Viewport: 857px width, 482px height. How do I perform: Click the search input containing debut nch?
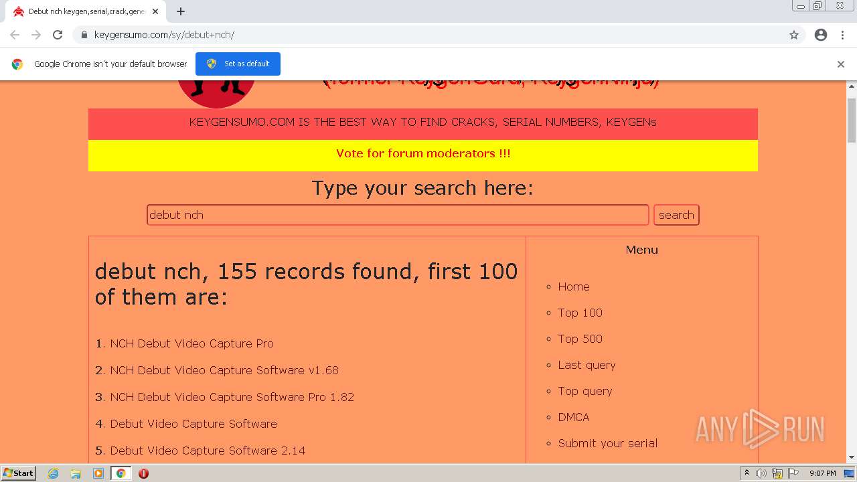click(x=398, y=215)
